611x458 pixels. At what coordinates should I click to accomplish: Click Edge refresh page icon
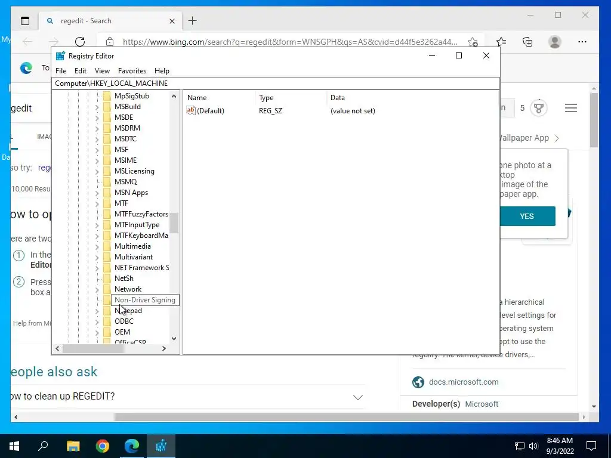[x=80, y=42]
